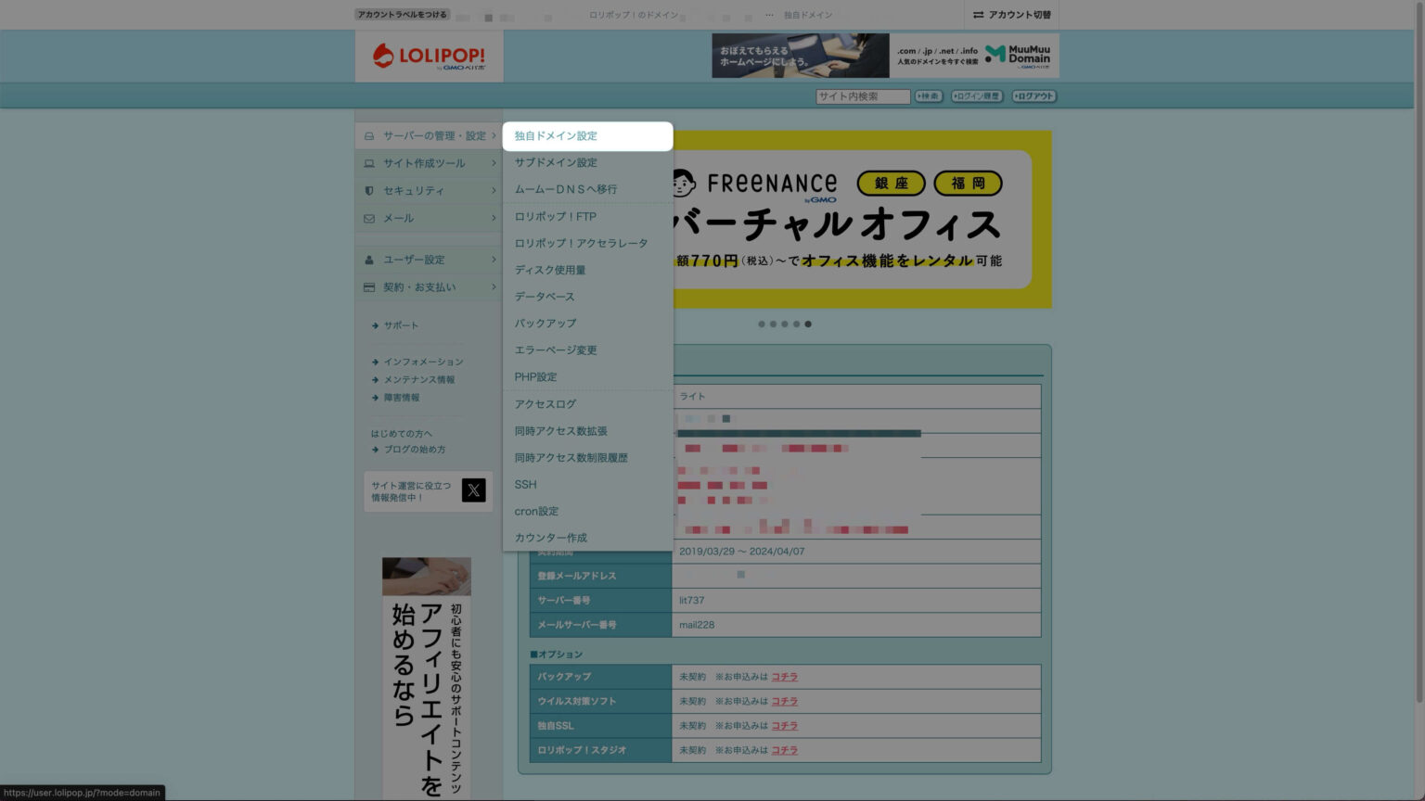1425x801 pixels.
Task: Click the LOLIPOP! logo
Action: [429, 56]
